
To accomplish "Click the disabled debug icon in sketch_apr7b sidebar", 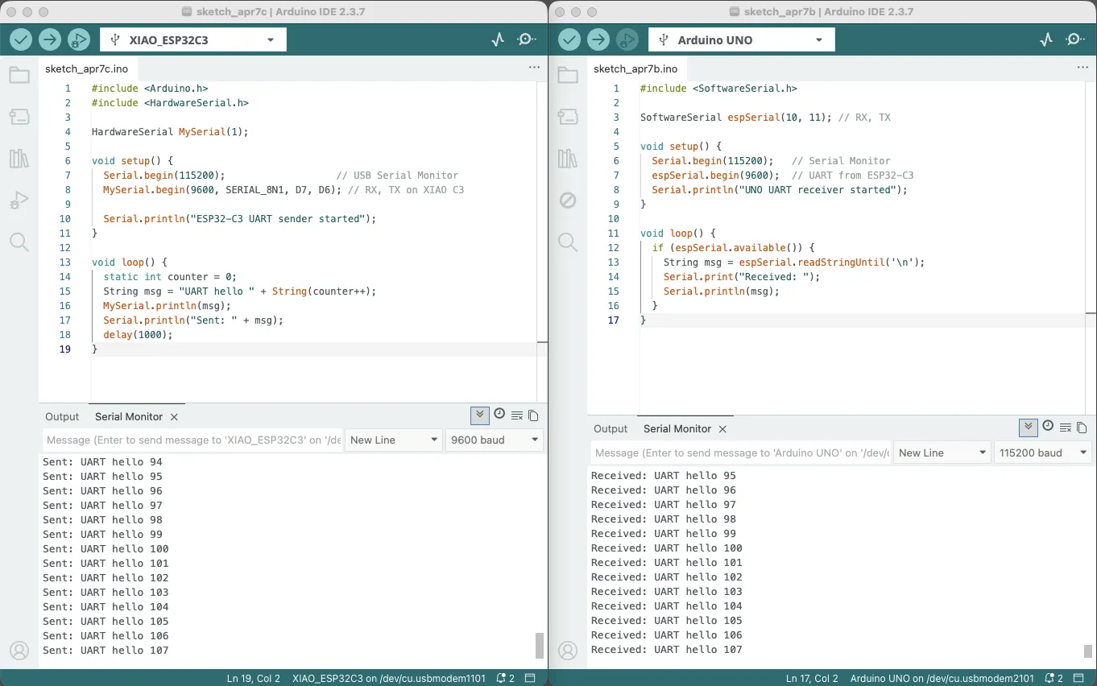I will pyautogui.click(x=568, y=200).
